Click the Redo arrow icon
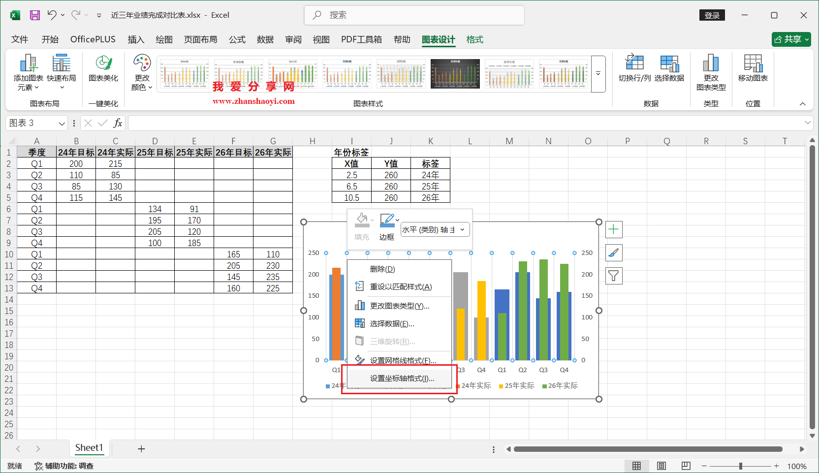The height and width of the screenshot is (473, 819). coord(76,15)
